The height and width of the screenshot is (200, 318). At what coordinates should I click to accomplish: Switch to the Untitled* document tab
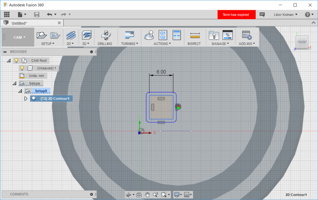point(19,23)
